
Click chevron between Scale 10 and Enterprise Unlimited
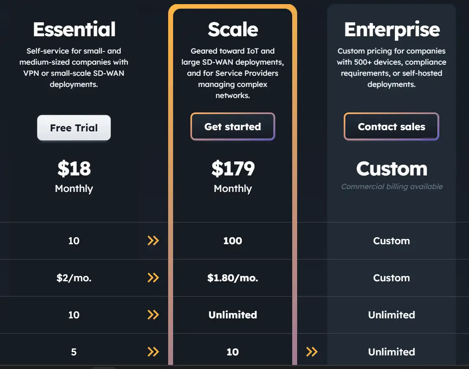tap(312, 352)
